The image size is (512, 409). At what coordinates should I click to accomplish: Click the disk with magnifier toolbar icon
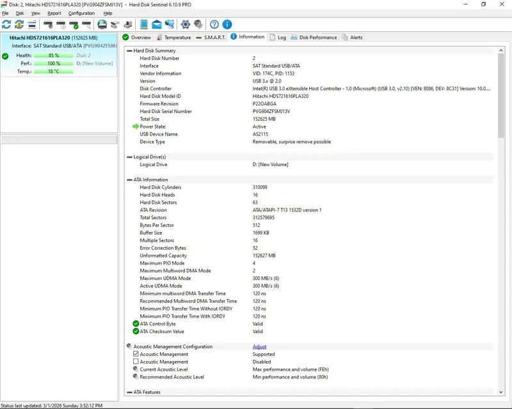click(86, 24)
